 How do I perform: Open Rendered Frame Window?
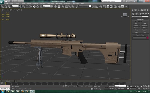point(122,6)
